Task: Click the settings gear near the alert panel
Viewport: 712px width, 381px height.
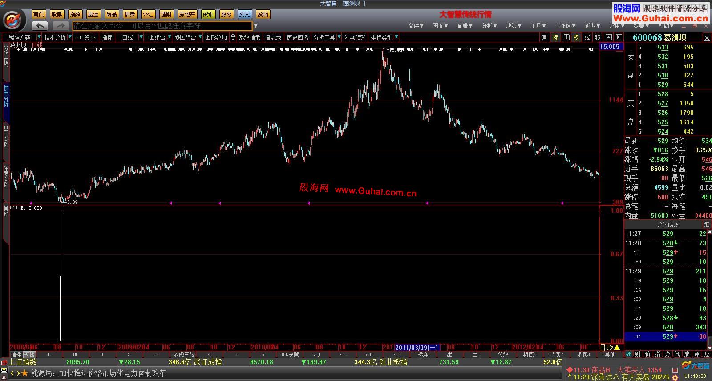Action: tap(675, 377)
